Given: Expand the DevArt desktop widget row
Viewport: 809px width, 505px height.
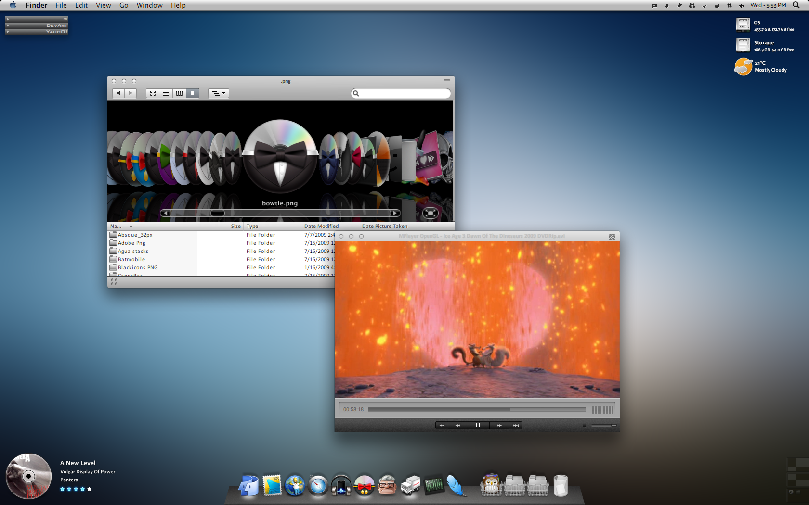Looking at the screenshot, I should click(37, 25).
